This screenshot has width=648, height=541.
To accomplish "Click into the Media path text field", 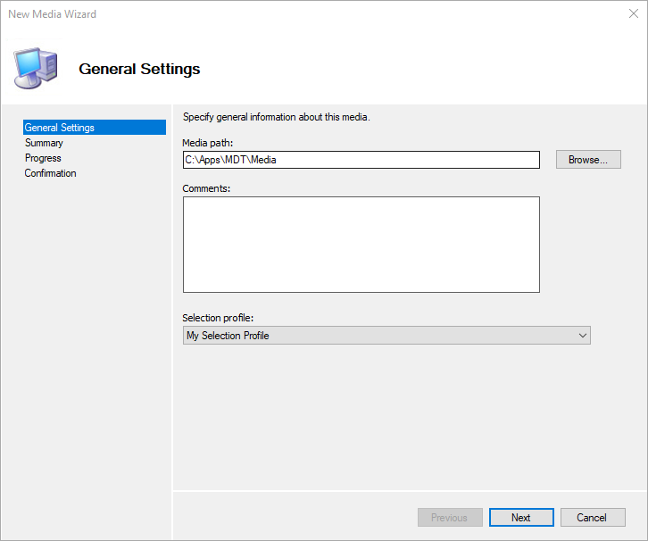I will (x=361, y=160).
